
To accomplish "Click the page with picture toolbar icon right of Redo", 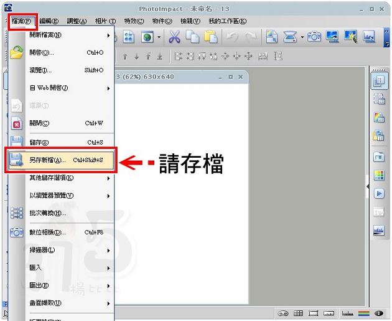I will (x=271, y=37).
